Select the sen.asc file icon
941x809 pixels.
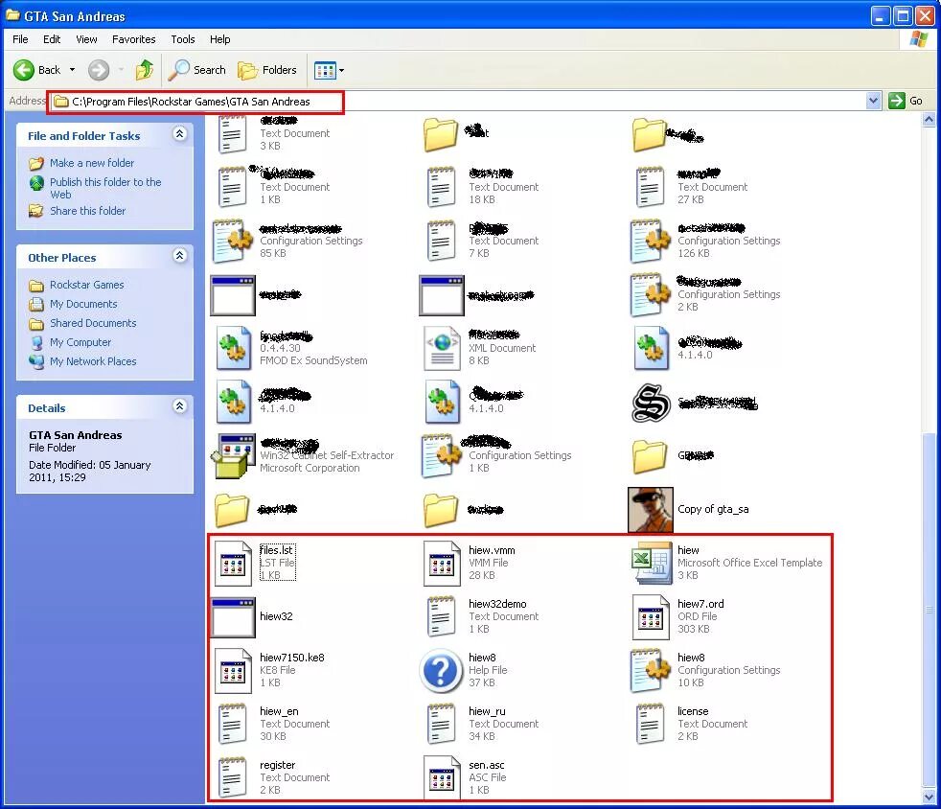[442, 777]
